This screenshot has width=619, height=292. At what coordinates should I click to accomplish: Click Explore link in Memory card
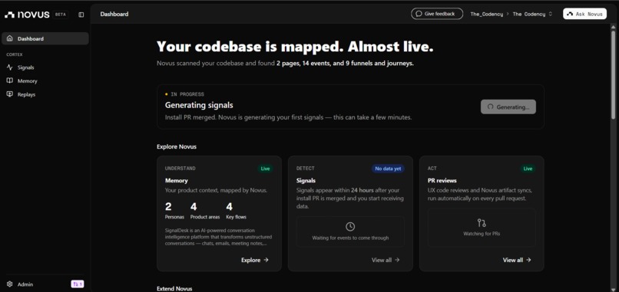click(x=255, y=260)
